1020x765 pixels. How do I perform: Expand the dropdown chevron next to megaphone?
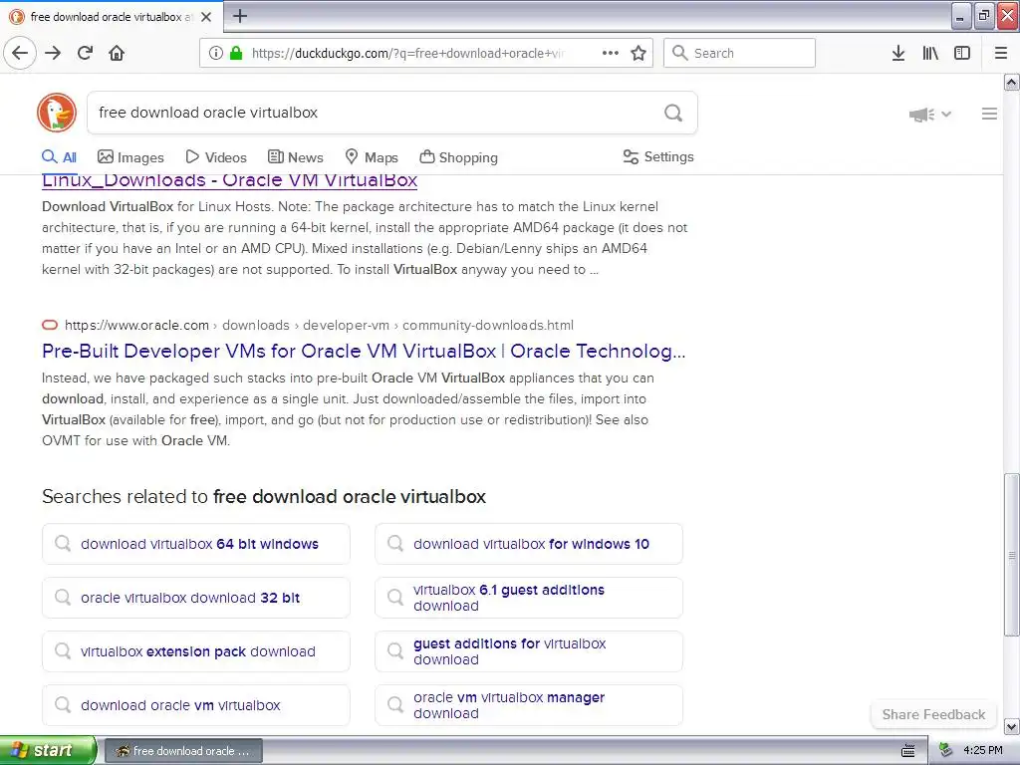[946, 115]
